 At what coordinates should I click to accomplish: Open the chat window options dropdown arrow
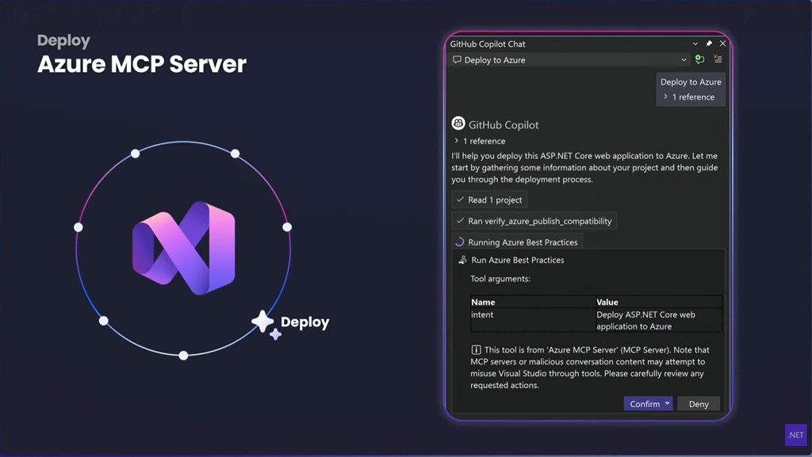coord(695,44)
